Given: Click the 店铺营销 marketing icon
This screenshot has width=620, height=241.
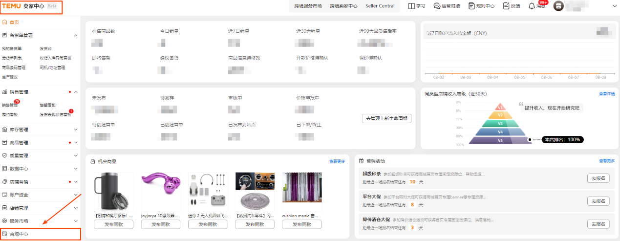Looking at the screenshot, I should (x=4, y=182).
